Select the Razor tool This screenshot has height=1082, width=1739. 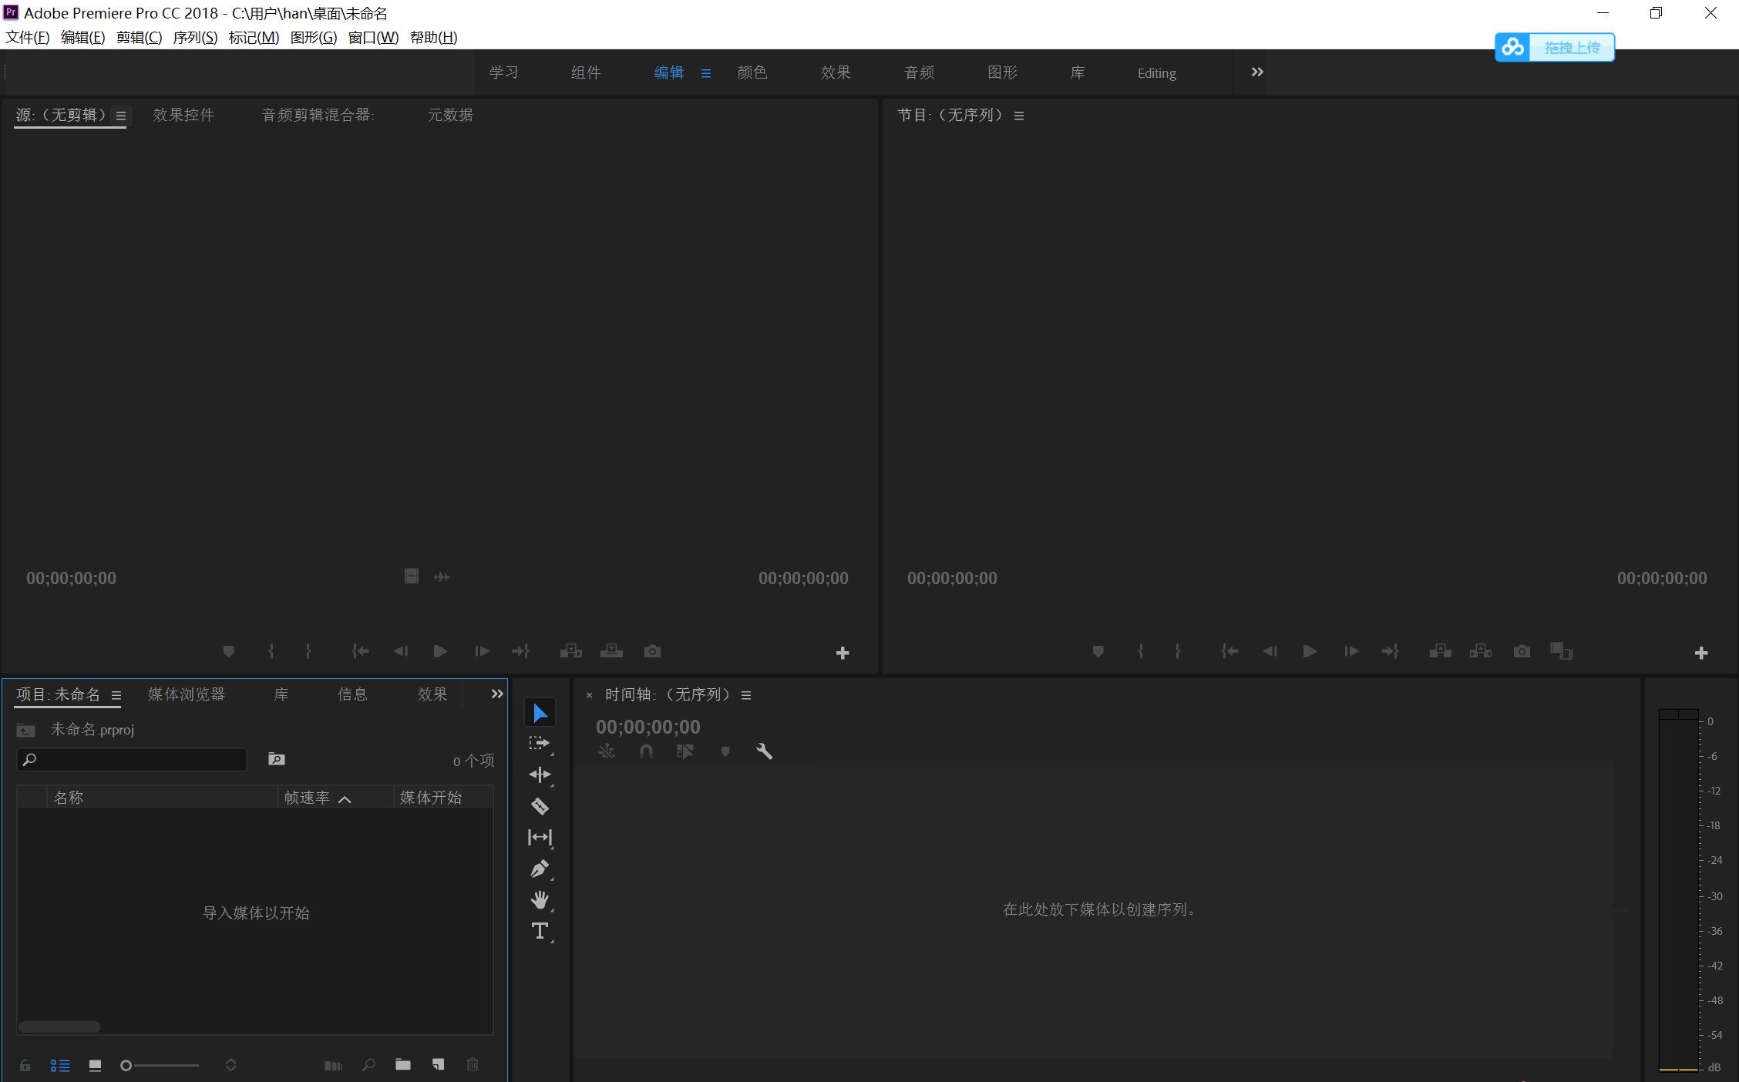pos(540,806)
